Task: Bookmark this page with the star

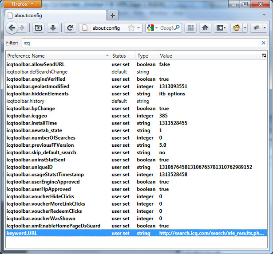Action: pos(131,28)
